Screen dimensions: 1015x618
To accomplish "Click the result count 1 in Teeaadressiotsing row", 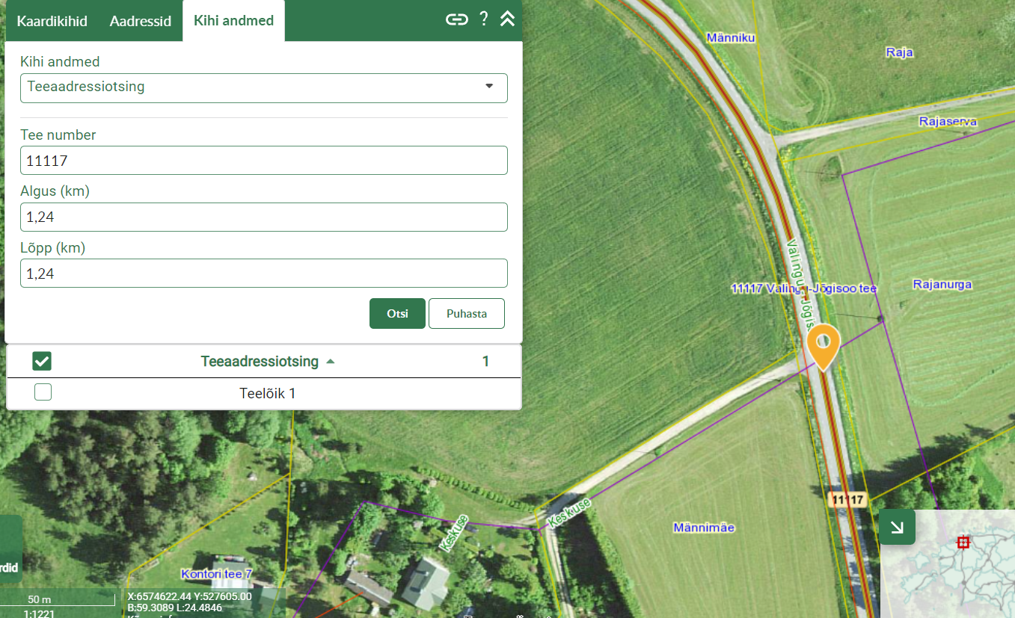I will pyautogui.click(x=485, y=362).
